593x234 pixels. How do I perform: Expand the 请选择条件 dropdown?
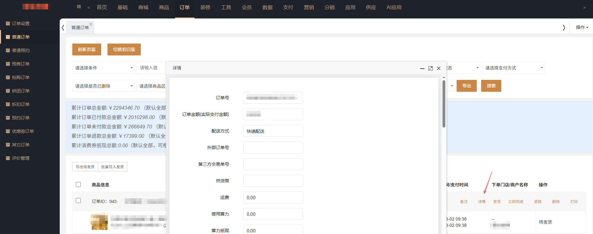[103, 68]
